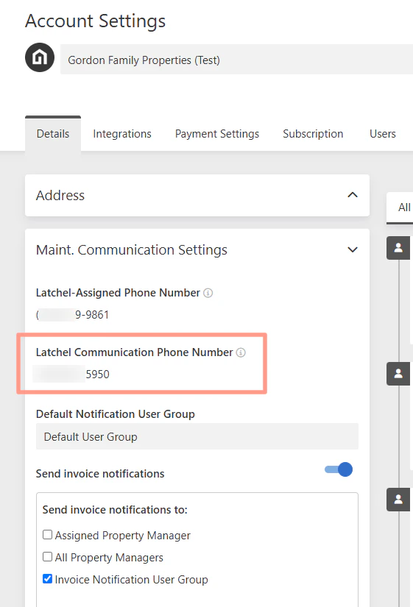Open the Payment Settings tab
The width and height of the screenshot is (413, 607).
pos(217,134)
